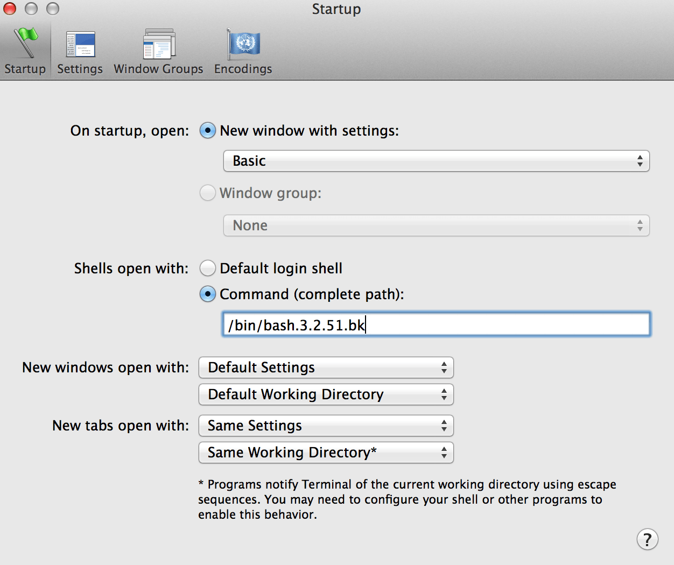This screenshot has height=565, width=674.
Task: Open the Settings preferences pane icon
Action: tap(81, 44)
